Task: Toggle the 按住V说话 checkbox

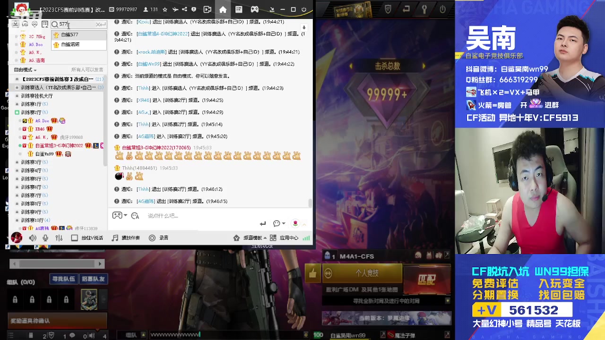Action: point(74,238)
